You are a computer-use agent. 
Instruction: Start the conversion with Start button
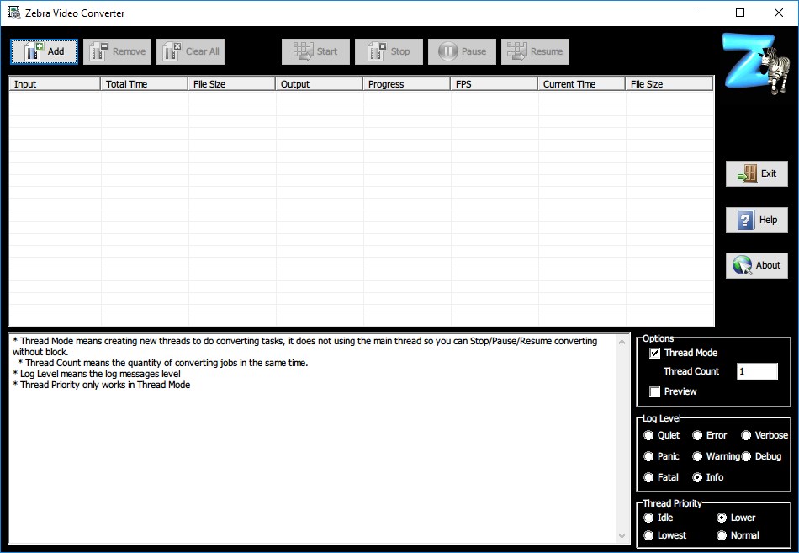(315, 51)
